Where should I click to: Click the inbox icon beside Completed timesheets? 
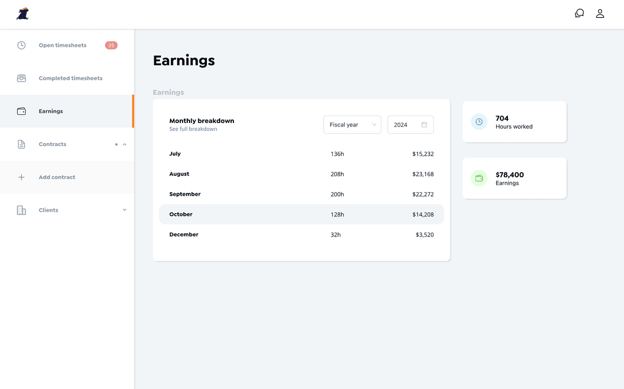21,78
